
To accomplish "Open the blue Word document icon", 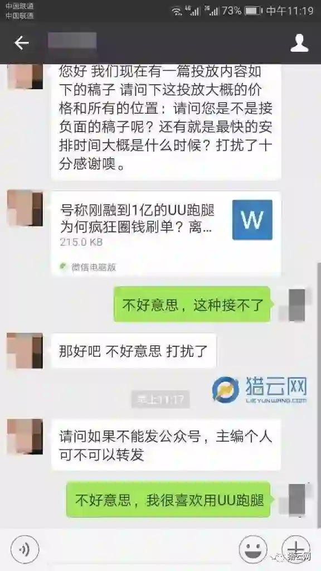I will (x=252, y=220).
